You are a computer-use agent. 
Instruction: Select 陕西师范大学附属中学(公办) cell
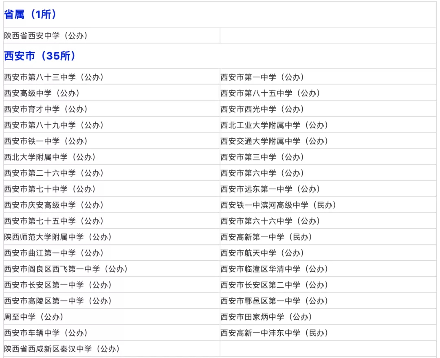(x=112, y=236)
